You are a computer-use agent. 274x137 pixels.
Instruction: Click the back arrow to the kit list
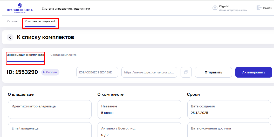[10, 37]
